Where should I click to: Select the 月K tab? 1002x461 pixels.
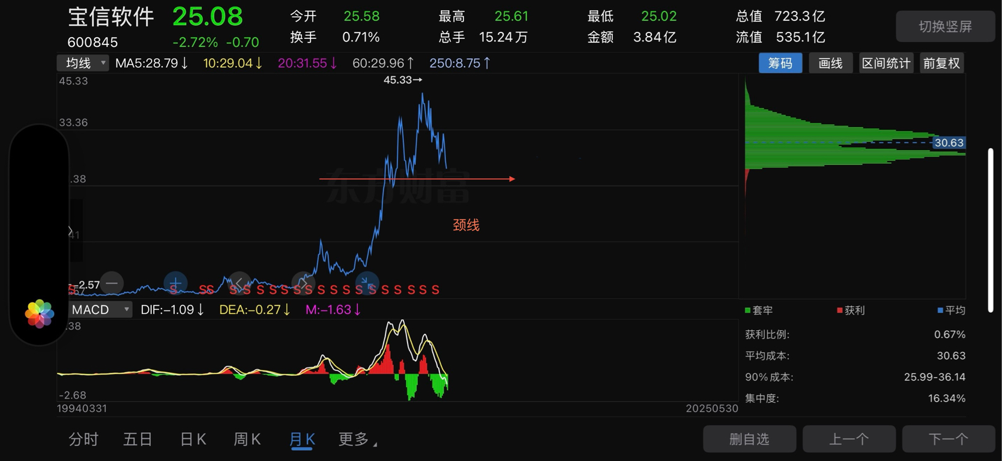[x=302, y=439]
